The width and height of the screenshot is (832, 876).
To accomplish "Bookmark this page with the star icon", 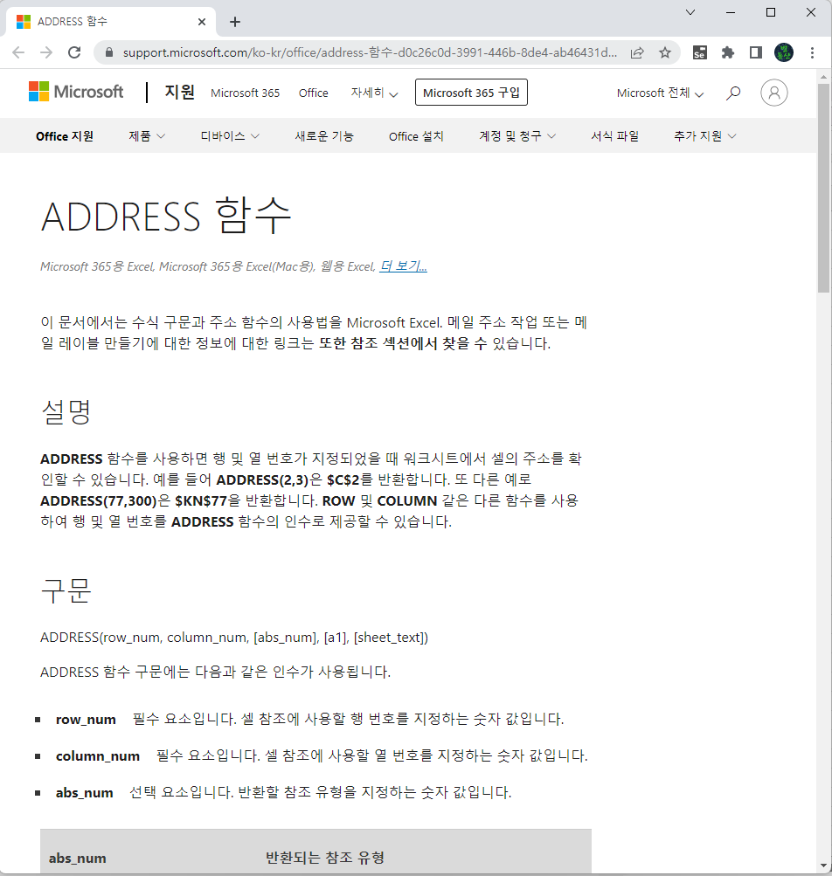I will tap(665, 52).
